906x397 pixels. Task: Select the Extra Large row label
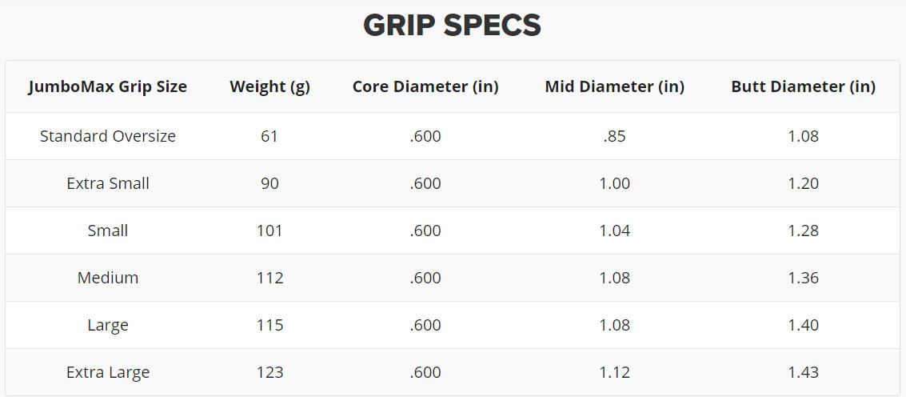107,372
